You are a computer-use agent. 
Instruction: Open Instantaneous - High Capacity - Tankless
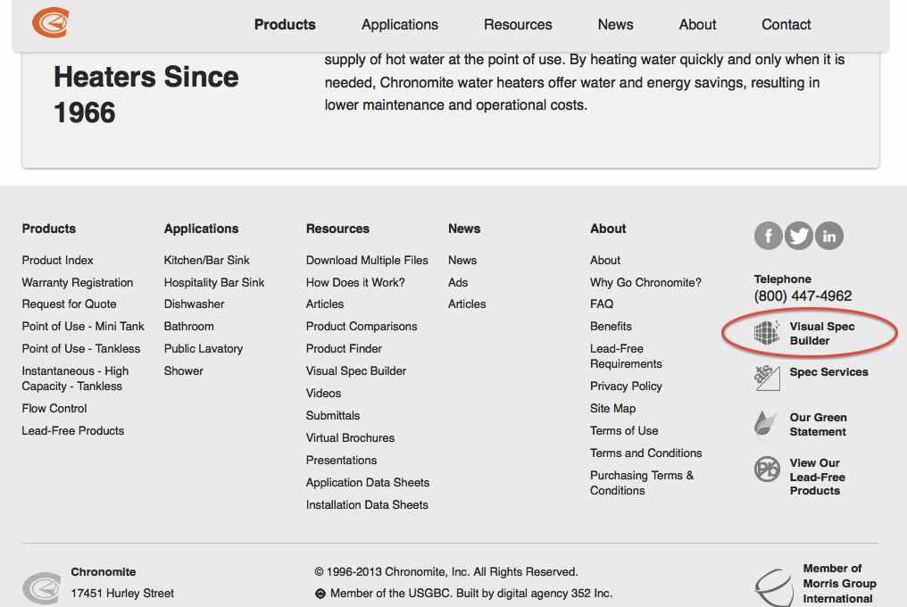[75, 378]
